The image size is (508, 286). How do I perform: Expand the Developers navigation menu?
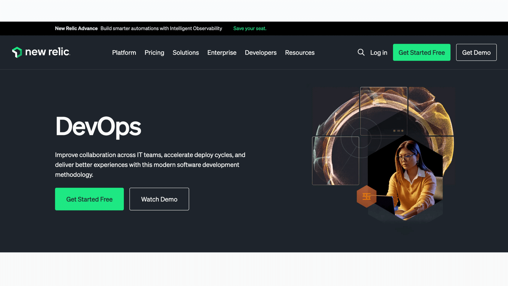pyautogui.click(x=261, y=53)
